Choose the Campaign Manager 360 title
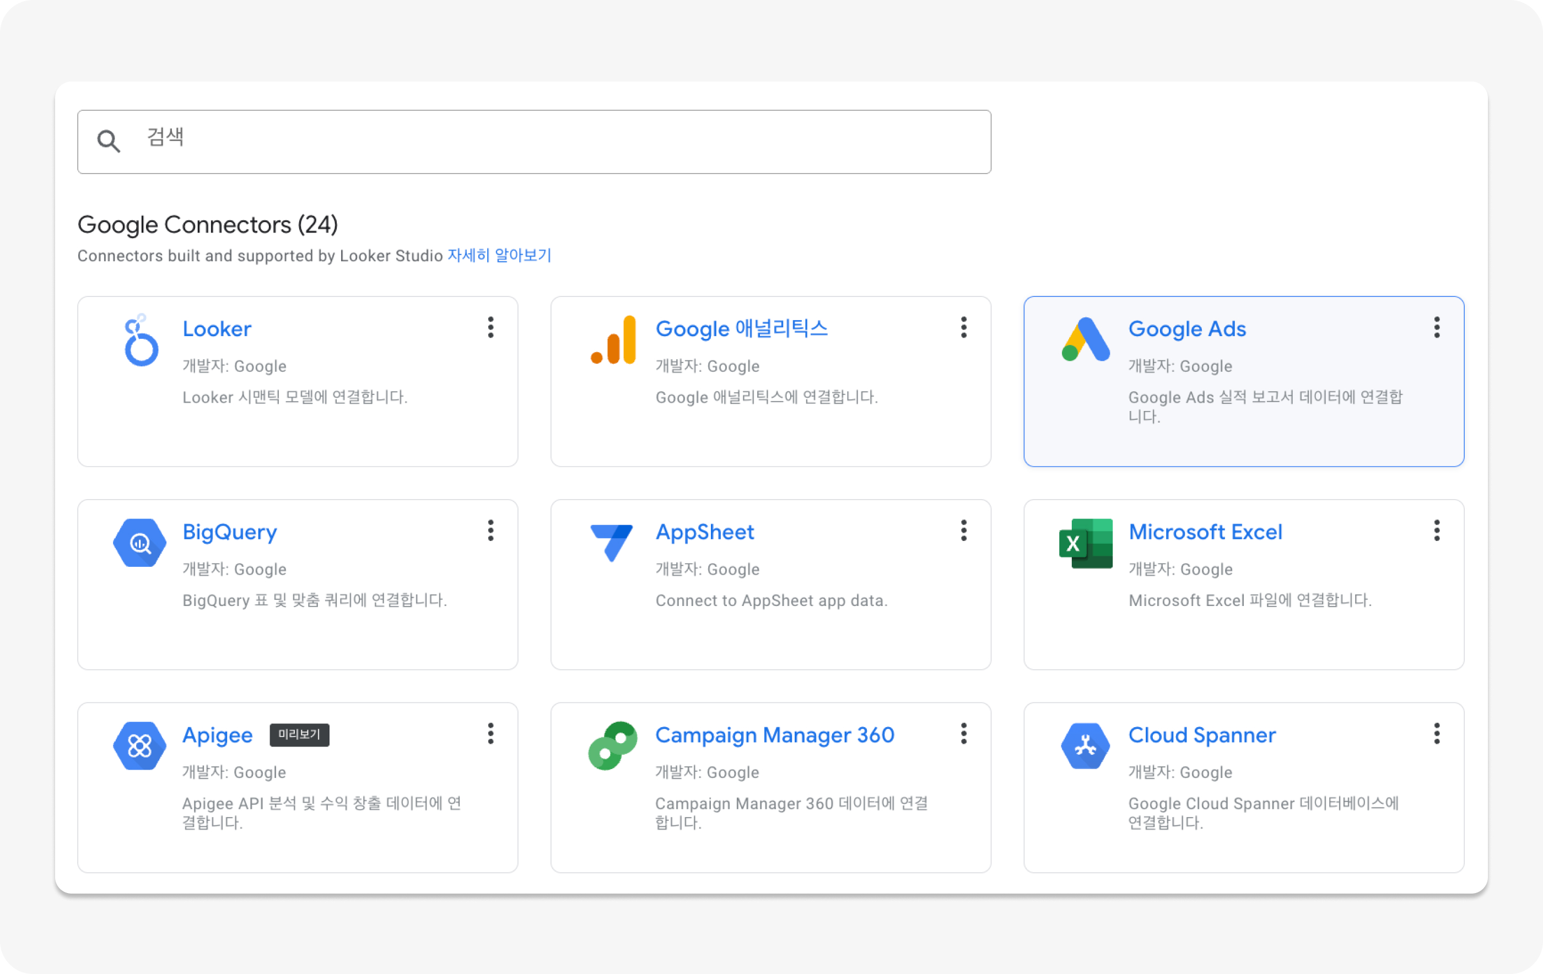Viewport: 1543px width, 974px height. pyautogui.click(x=774, y=735)
